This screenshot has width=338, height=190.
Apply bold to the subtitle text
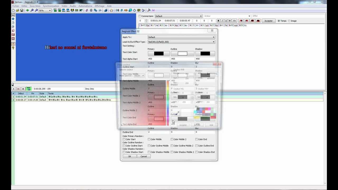tap(218, 21)
